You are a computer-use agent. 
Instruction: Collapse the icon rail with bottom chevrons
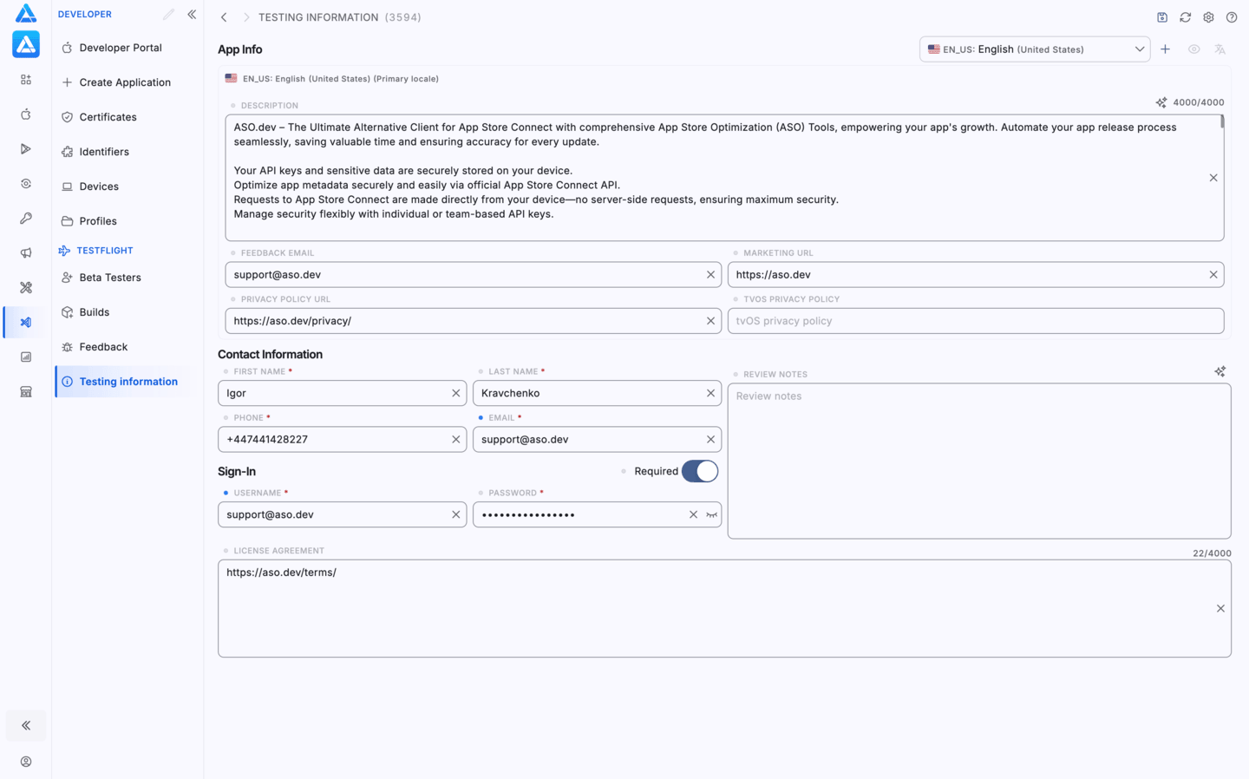[x=26, y=725]
